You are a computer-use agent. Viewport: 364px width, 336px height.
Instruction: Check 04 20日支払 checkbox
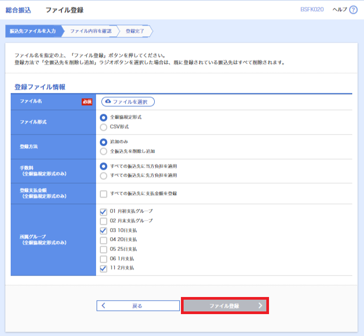[x=104, y=240]
